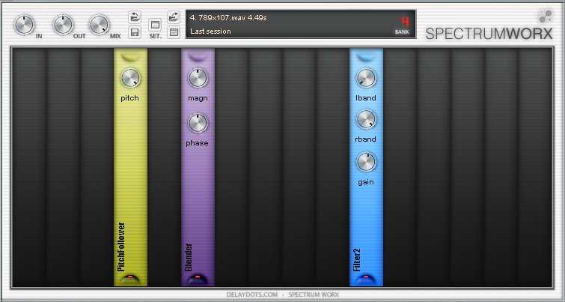Click the lband knob in Filter2

click(366, 78)
